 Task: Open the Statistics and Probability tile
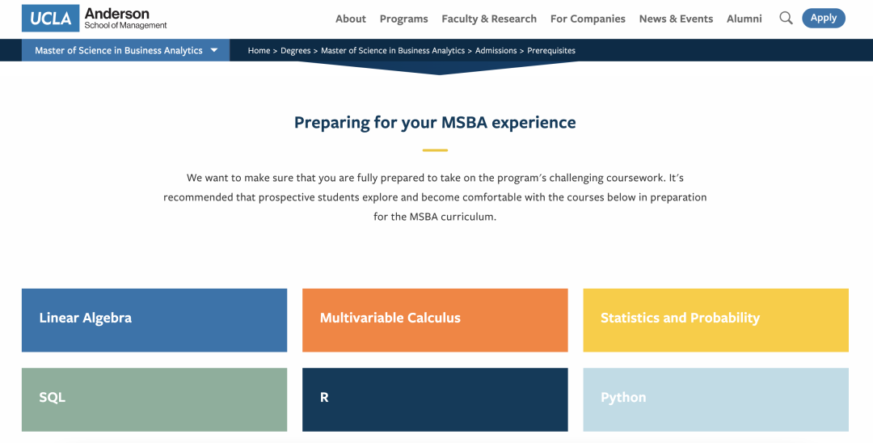pyautogui.click(x=715, y=319)
